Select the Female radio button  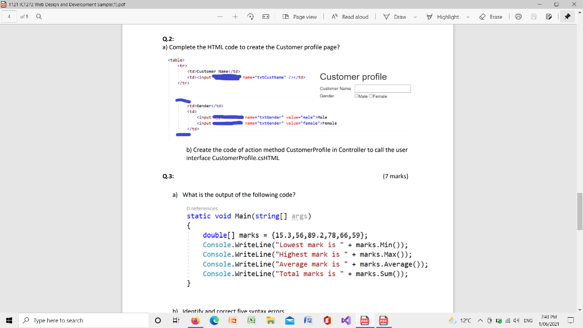tap(371, 95)
